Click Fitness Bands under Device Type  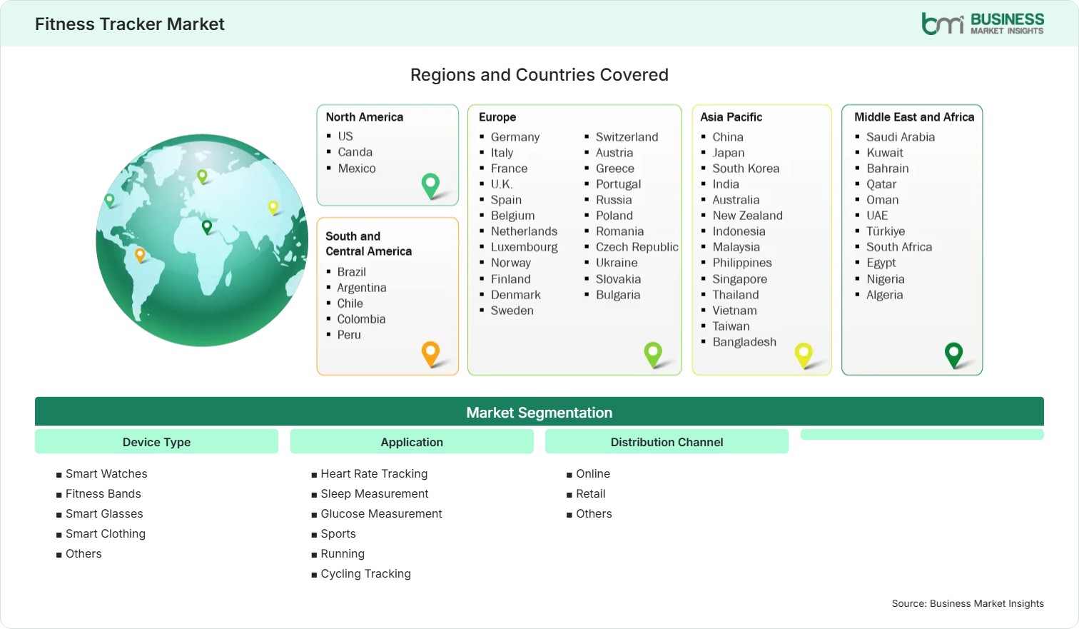103,493
